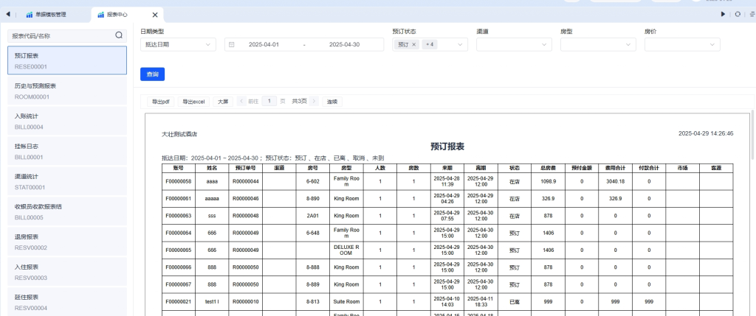Viewport: 756px width, 316px height.
Task: Go to next report page arrow
Action: point(315,101)
